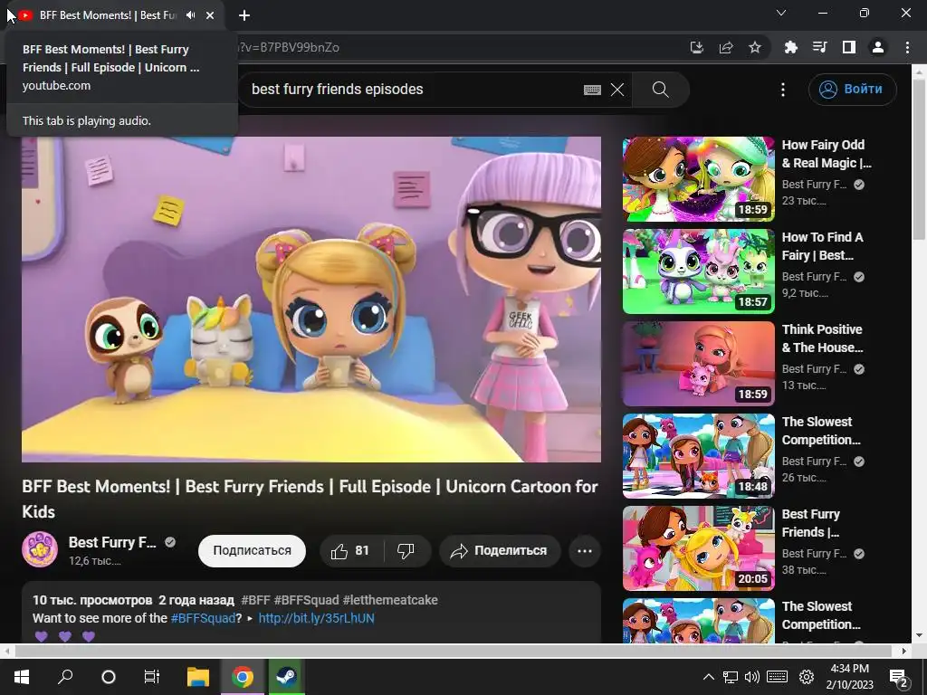Open the Chrome profile avatar icon
This screenshot has width=927, height=695.
pos(878,47)
